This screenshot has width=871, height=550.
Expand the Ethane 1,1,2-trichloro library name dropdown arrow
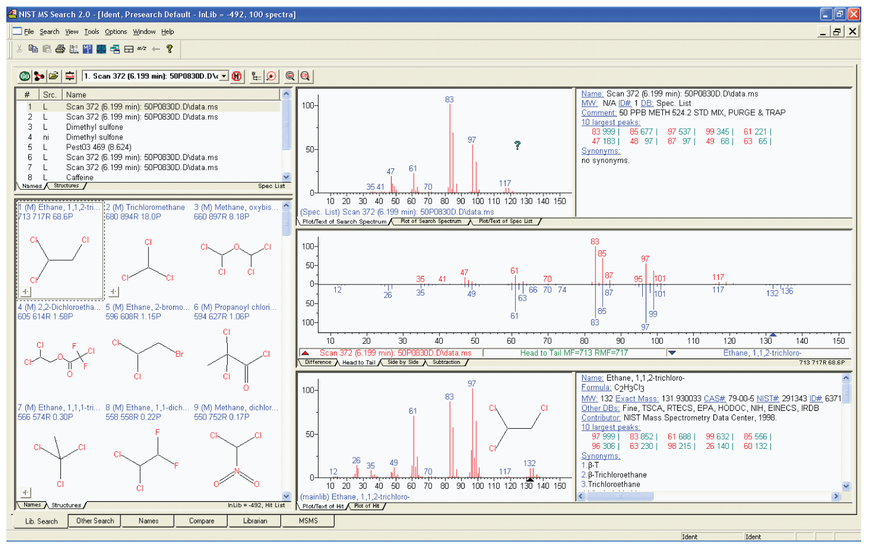click(672, 353)
